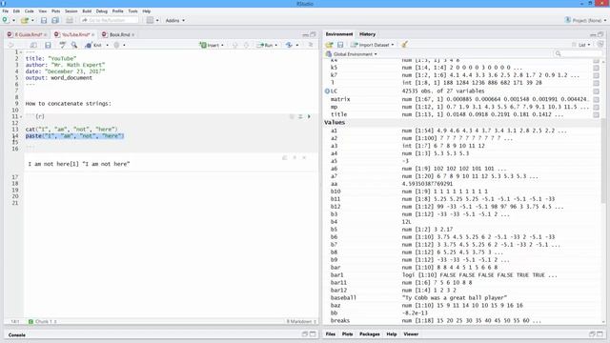Run all chunks above icon
The image size is (610, 343).
pos(300,116)
